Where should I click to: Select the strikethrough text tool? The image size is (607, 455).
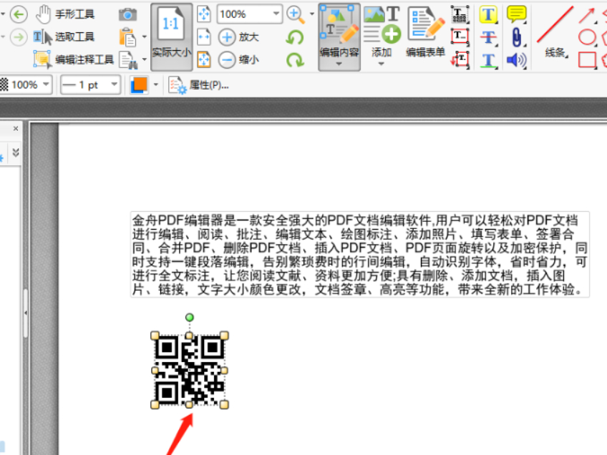click(x=488, y=37)
